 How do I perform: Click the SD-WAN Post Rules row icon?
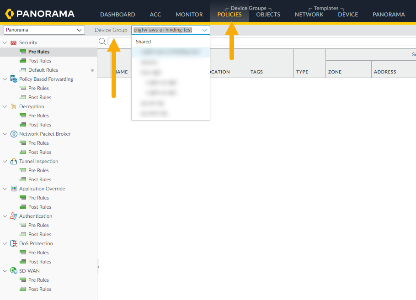tap(23, 289)
